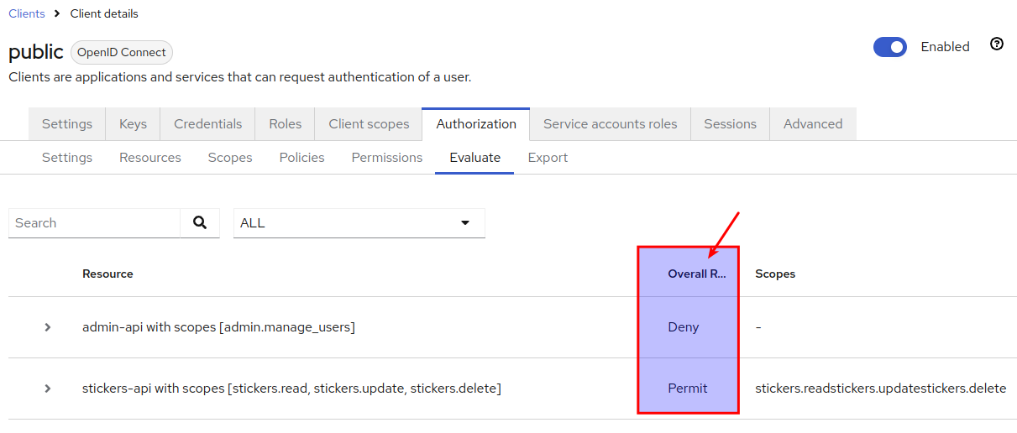Open the Export sub-tab

548,158
